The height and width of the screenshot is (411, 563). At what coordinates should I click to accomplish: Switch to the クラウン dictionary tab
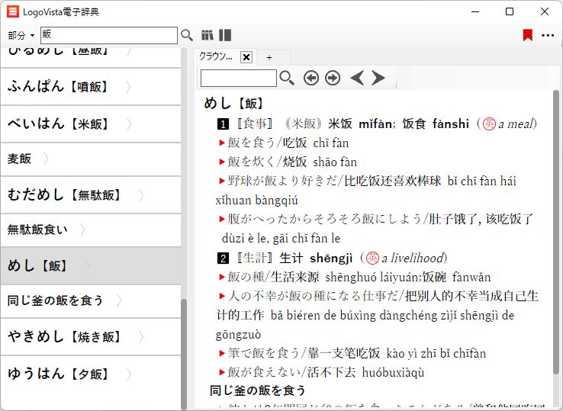click(x=216, y=57)
